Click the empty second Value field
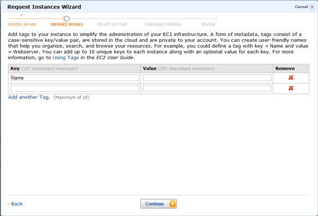The image size is (318, 216). coord(207,88)
